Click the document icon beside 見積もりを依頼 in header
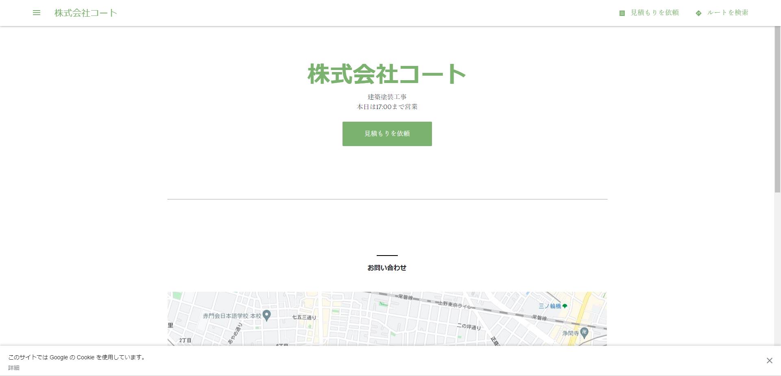 point(622,13)
